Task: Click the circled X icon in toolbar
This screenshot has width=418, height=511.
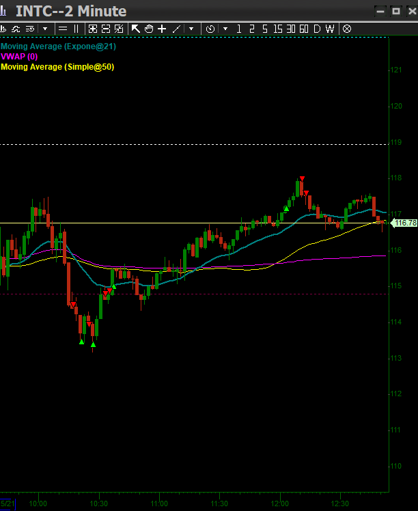Action: click(347, 29)
